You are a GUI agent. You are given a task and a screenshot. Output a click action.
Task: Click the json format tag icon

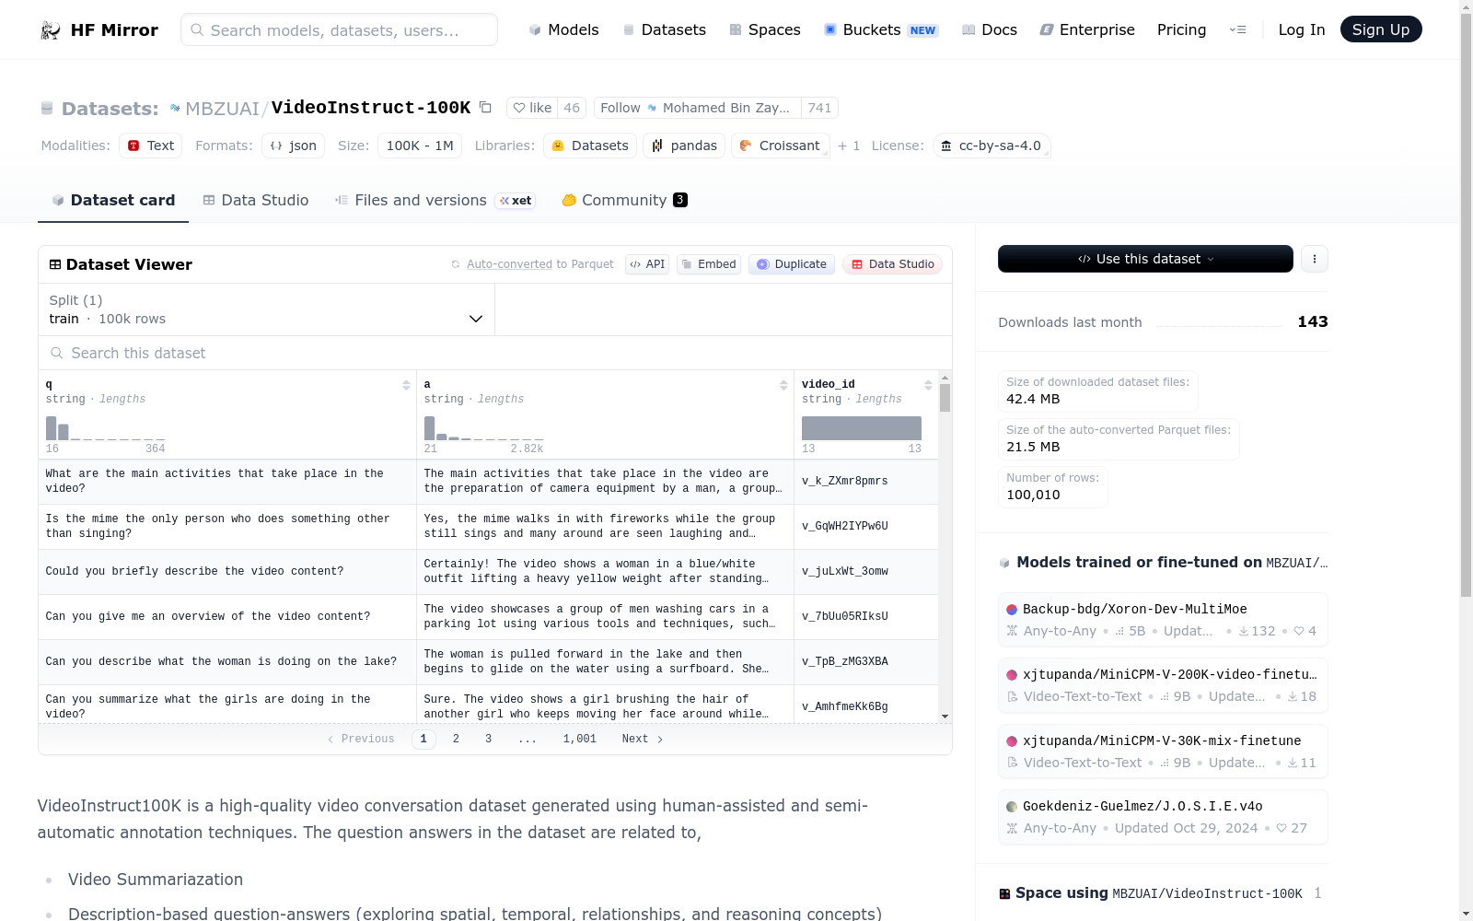276,146
